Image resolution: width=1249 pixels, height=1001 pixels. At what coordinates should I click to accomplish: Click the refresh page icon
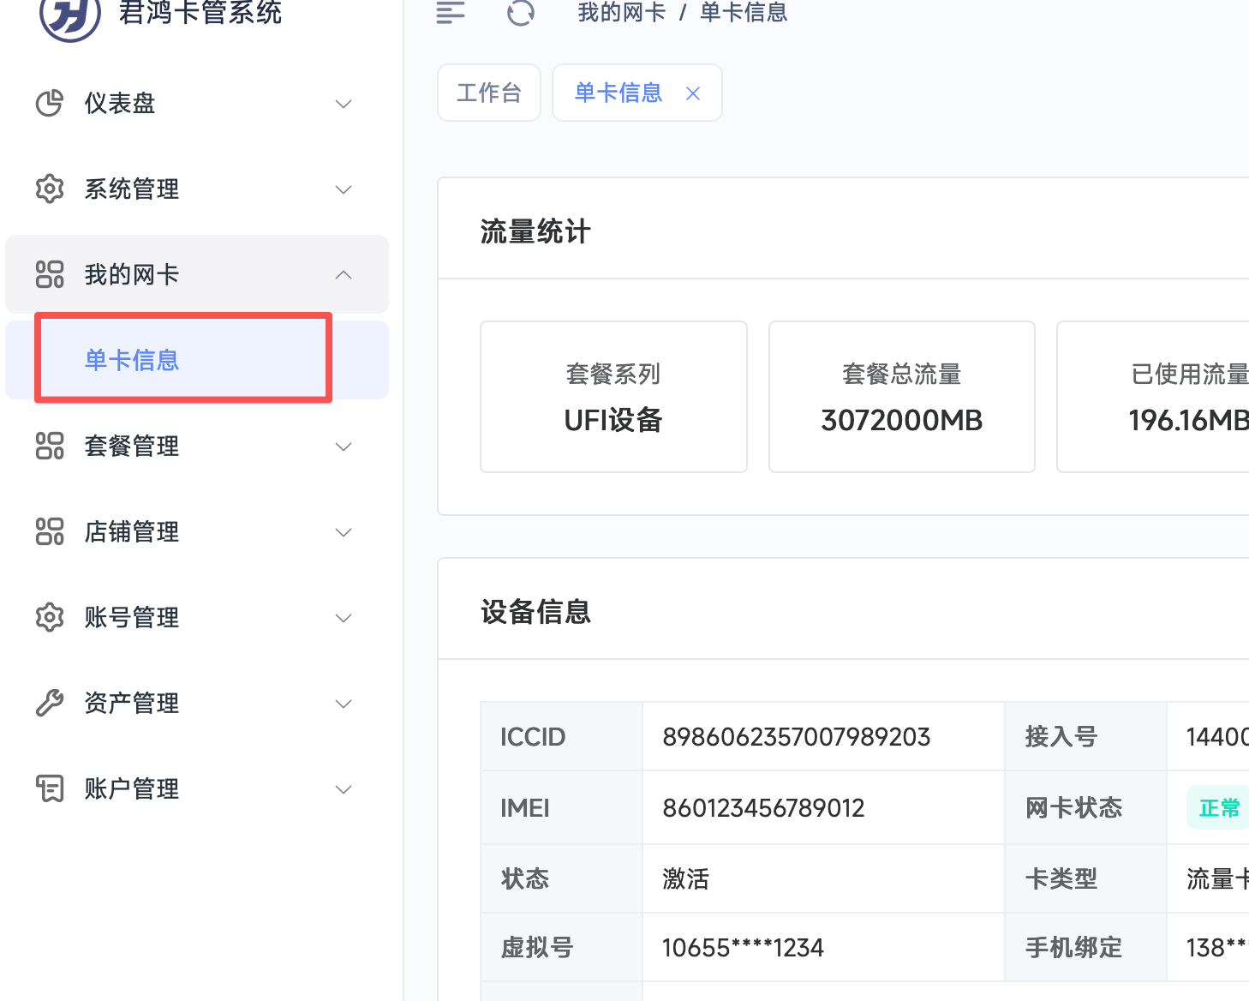pyautogui.click(x=520, y=13)
